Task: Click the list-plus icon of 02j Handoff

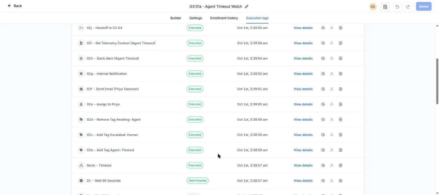Action: pyautogui.click(x=81, y=28)
